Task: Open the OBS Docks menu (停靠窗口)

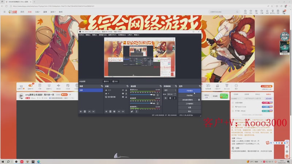Action: tap(103, 35)
